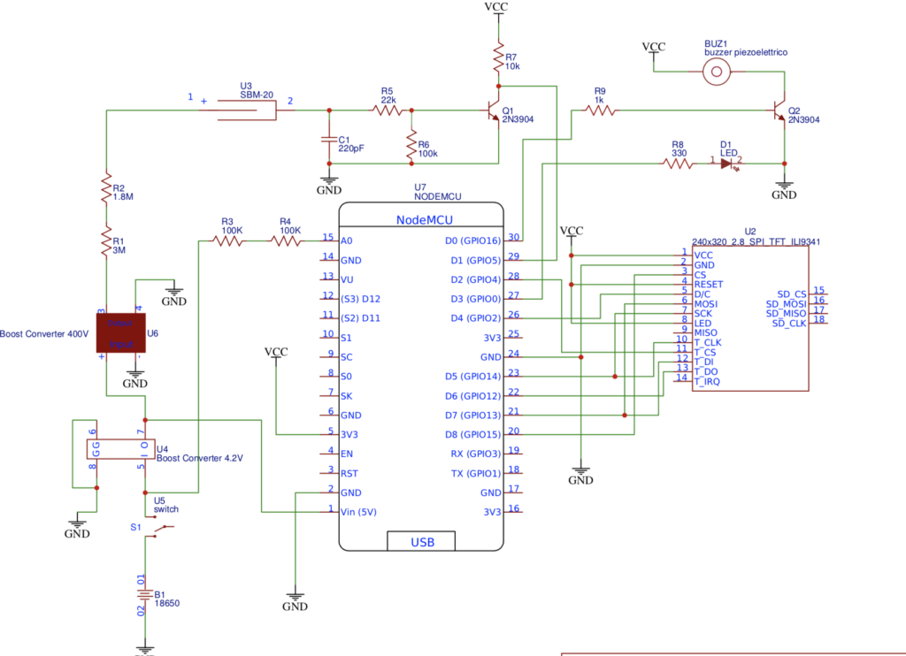Select the S1 switch symbol

click(159, 531)
